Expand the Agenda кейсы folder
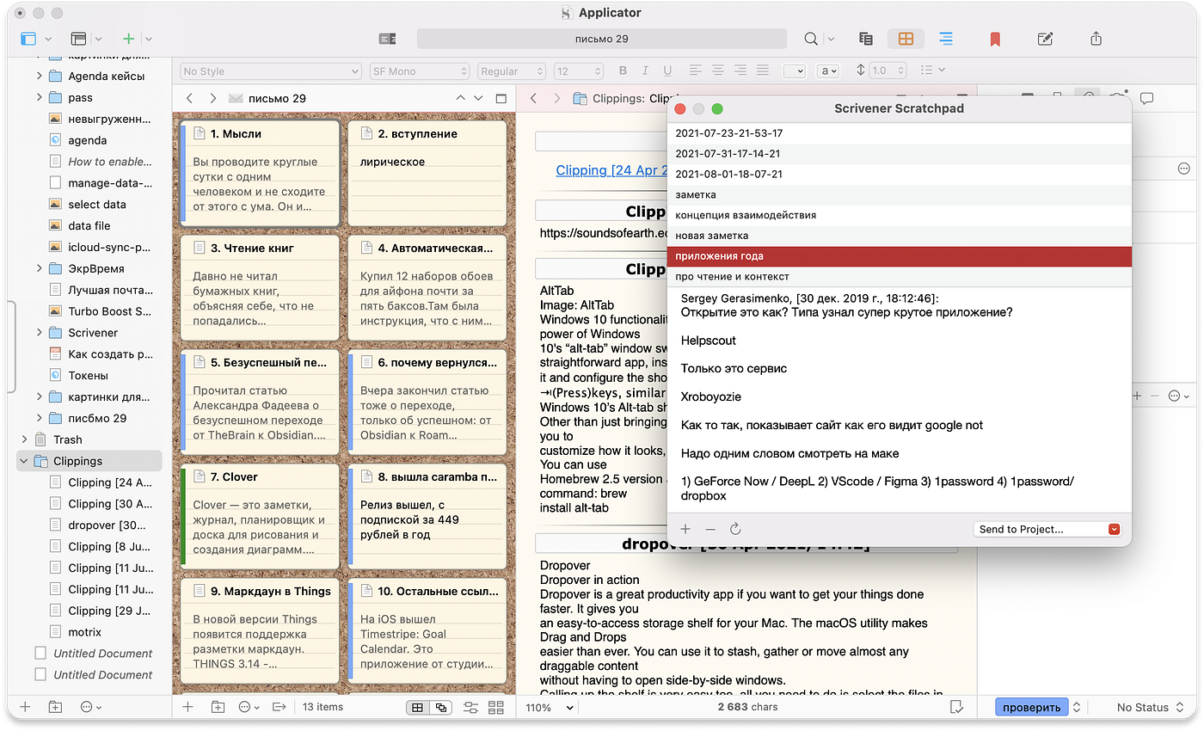The width and height of the screenshot is (1204, 731). 40,76
